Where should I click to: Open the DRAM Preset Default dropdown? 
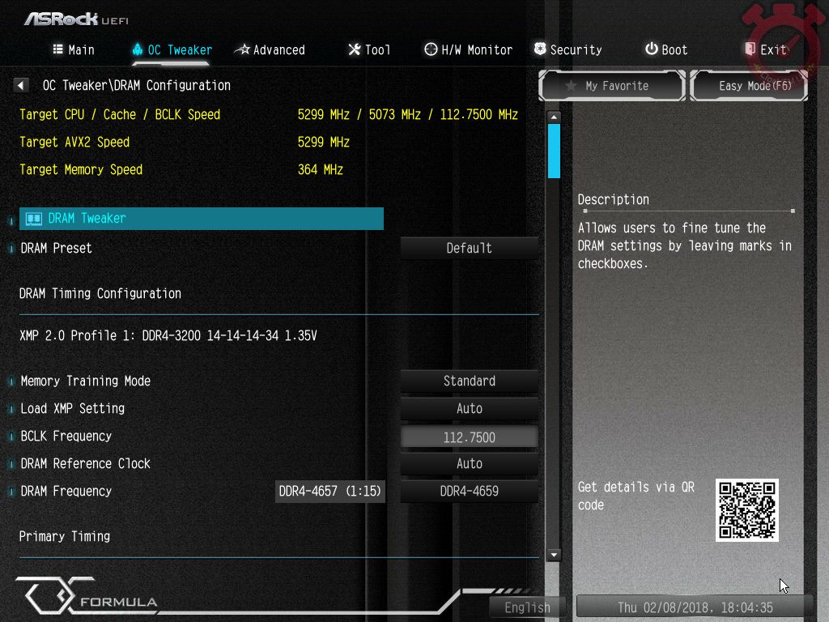click(469, 249)
